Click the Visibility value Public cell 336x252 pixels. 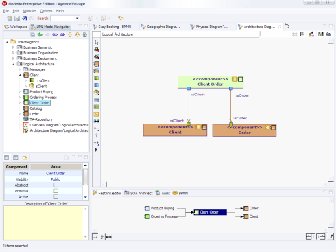click(56, 179)
